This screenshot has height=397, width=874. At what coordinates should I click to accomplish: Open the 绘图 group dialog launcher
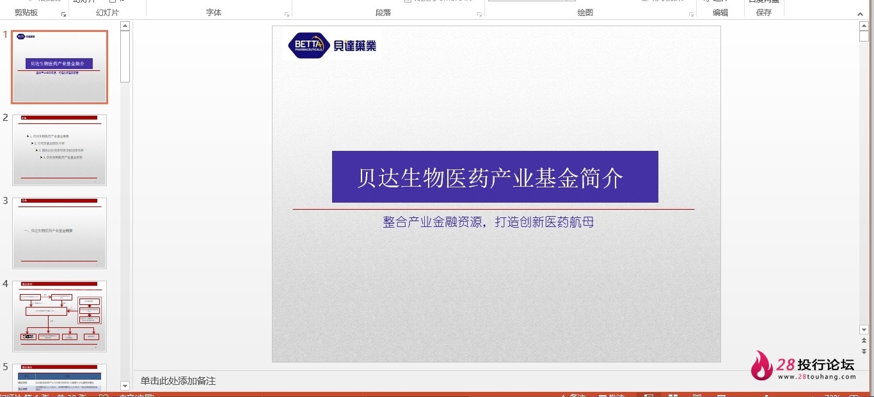click(x=690, y=14)
